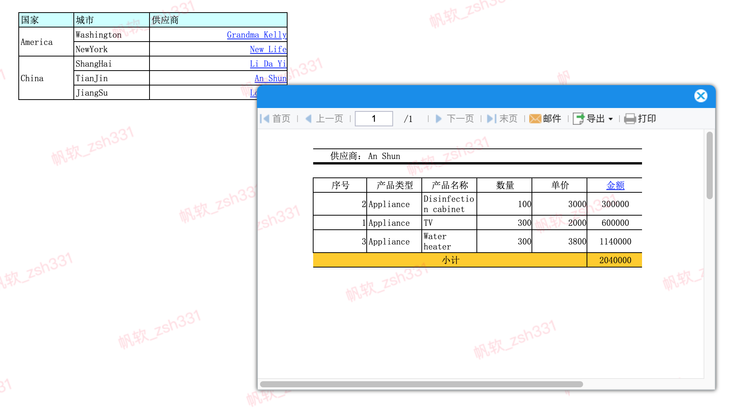This screenshot has height=419, width=751.
Task: Open the New Life supplier link
Action: pyautogui.click(x=268, y=49)
